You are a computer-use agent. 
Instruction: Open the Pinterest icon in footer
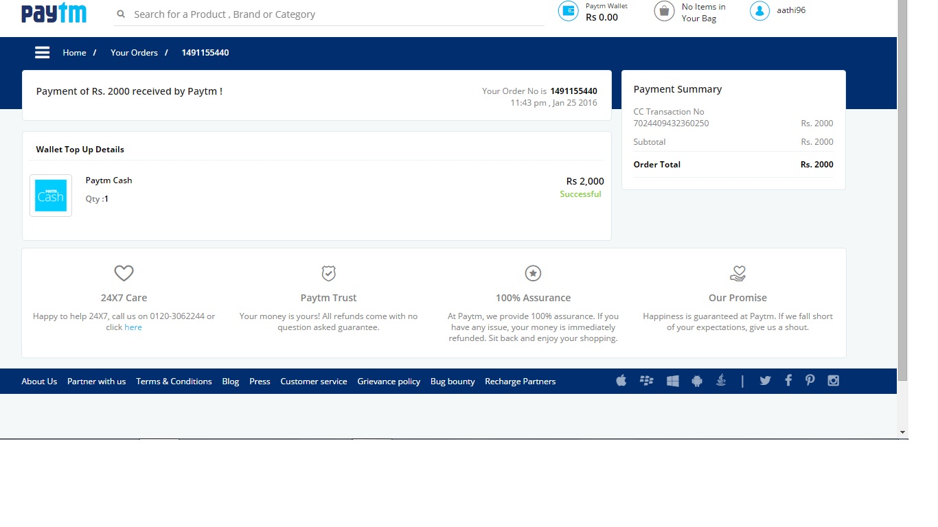[x=810, y=381]
